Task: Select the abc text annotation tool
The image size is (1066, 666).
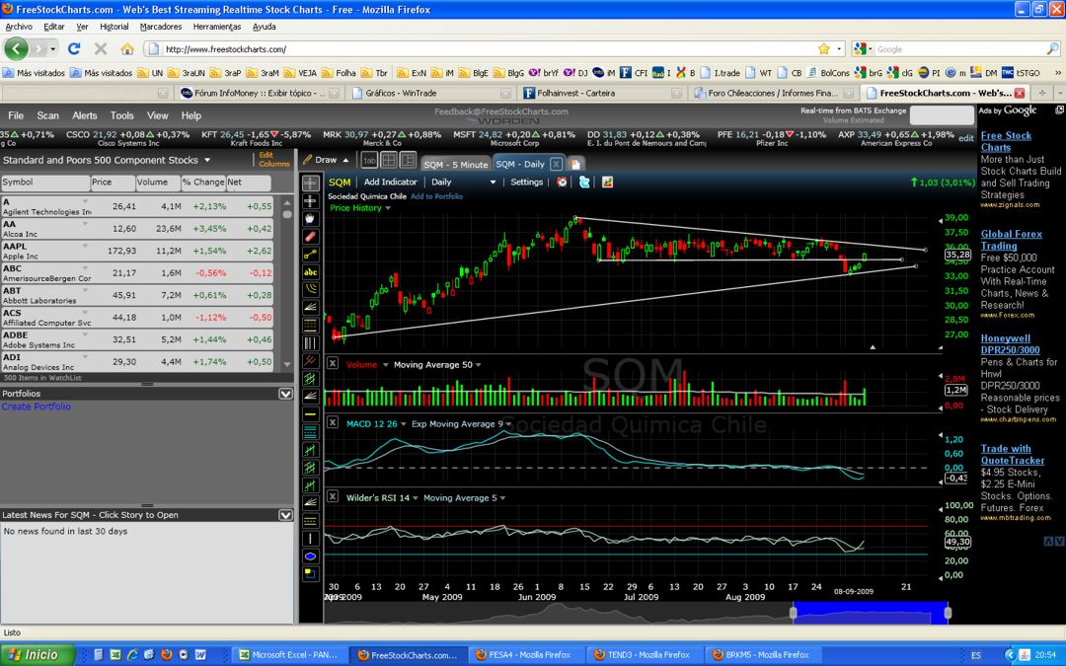Action: [x=310, y=272]
